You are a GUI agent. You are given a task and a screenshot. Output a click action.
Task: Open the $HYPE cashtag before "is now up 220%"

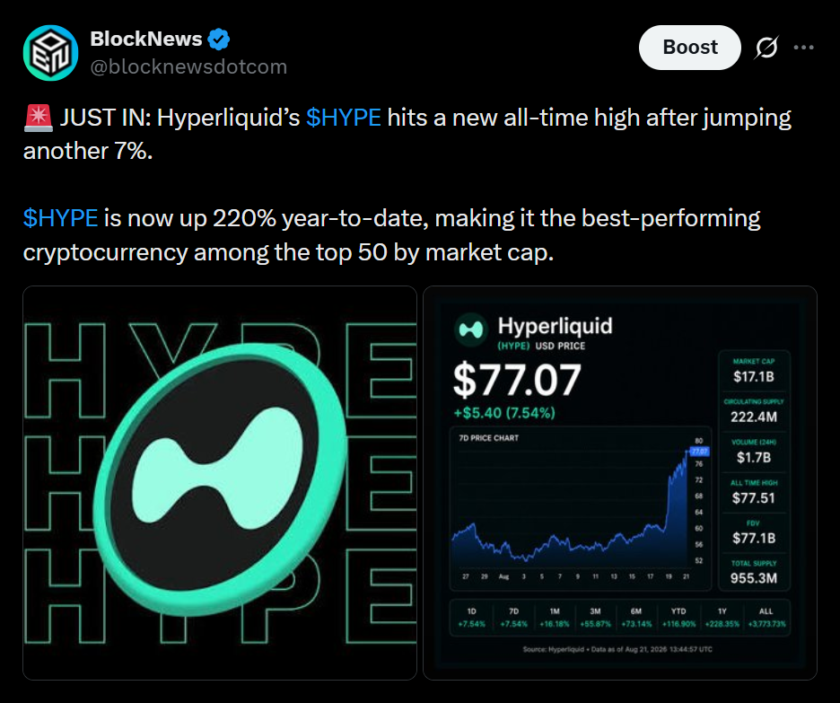(x=60, y=218)
